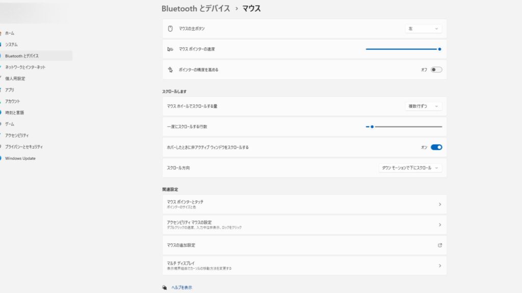Click Bluetooth とデバイス in the breadcrumb
The image size is (522, 293).
196,9
